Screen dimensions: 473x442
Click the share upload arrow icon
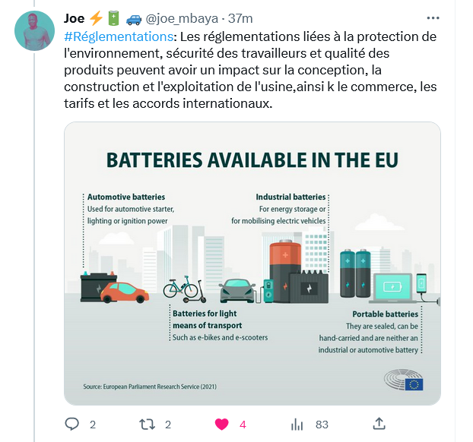[379, 424]
